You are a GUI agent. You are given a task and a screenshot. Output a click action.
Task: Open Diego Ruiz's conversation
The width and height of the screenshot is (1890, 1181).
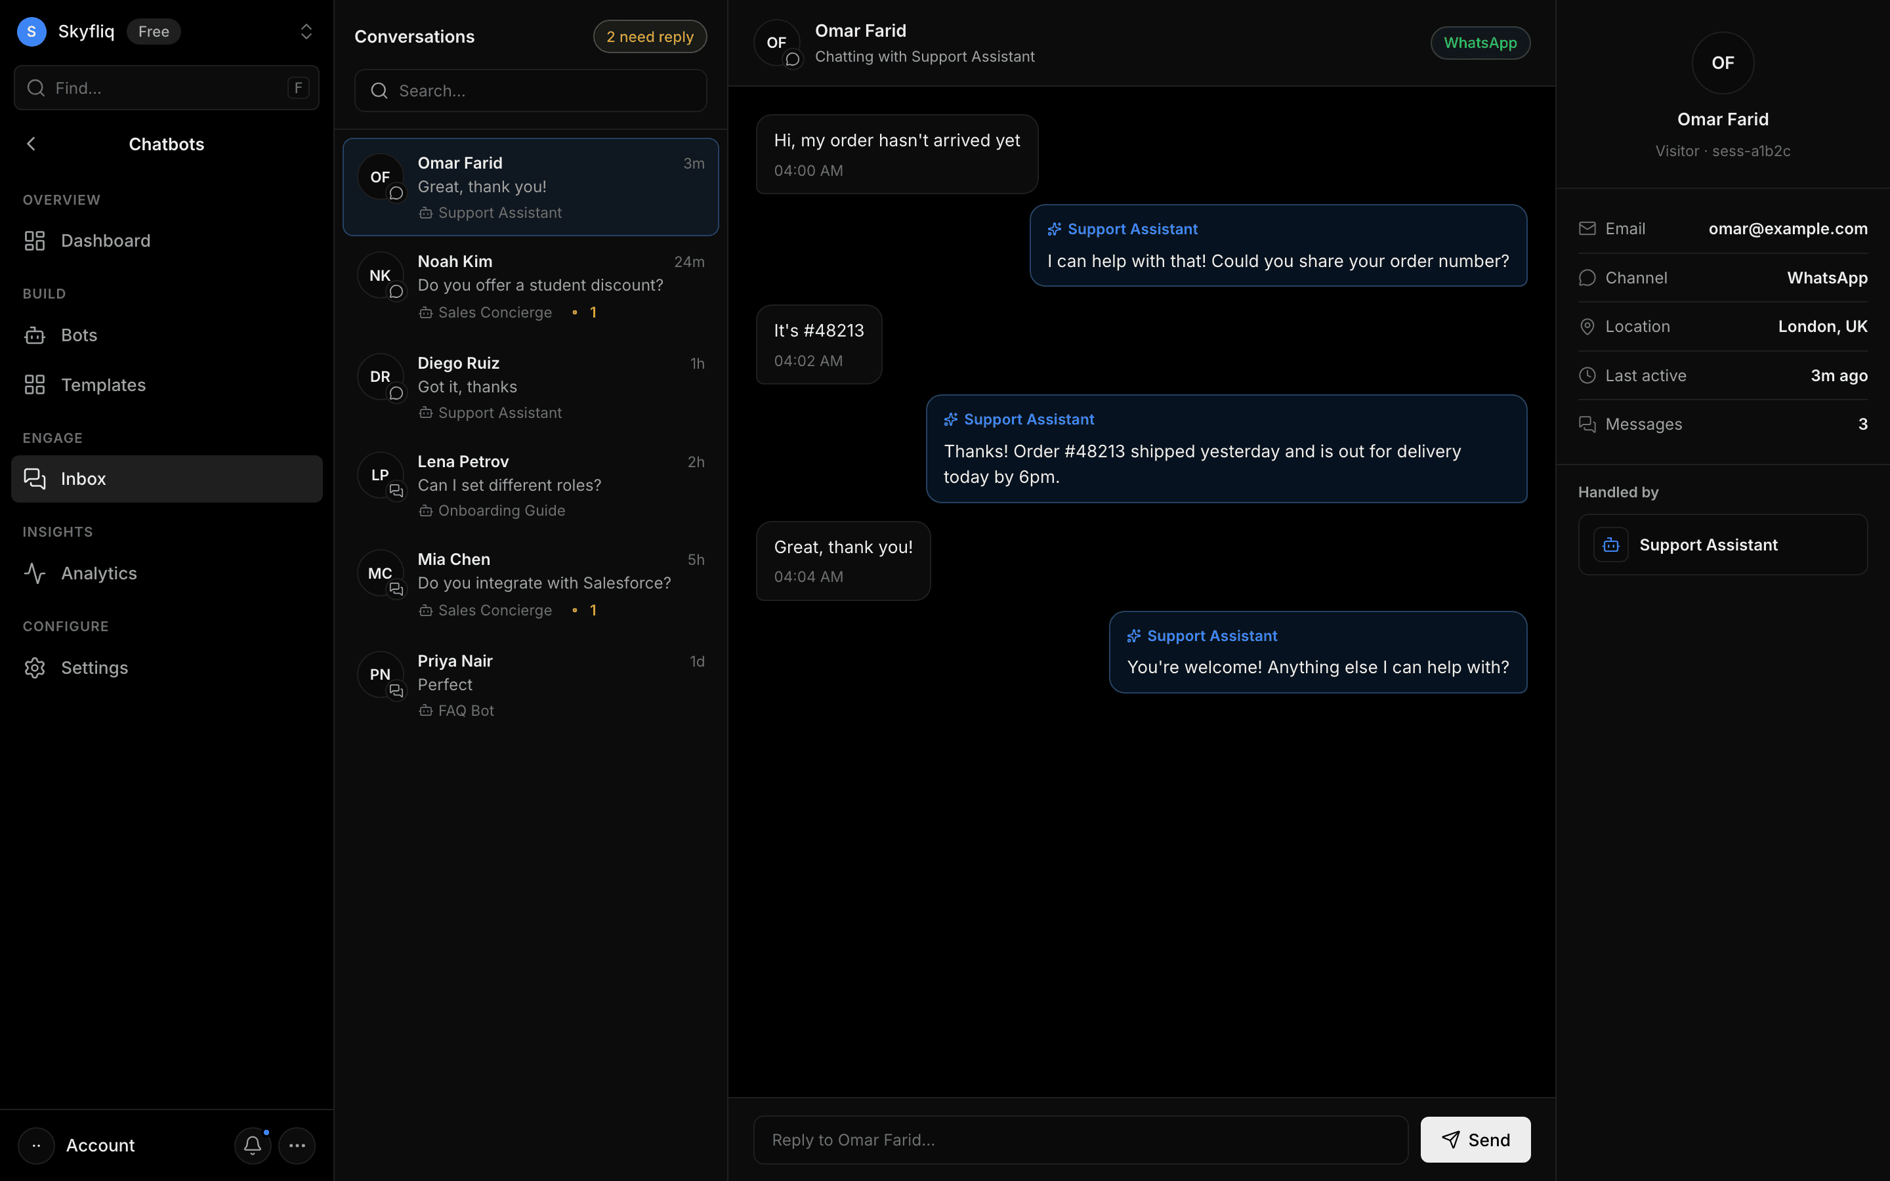pyautogui.click(x=530, y=387)
